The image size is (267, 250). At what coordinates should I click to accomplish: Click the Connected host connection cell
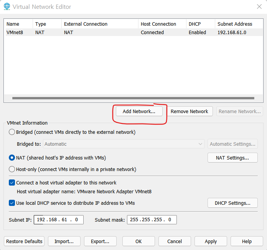[152, 32]
